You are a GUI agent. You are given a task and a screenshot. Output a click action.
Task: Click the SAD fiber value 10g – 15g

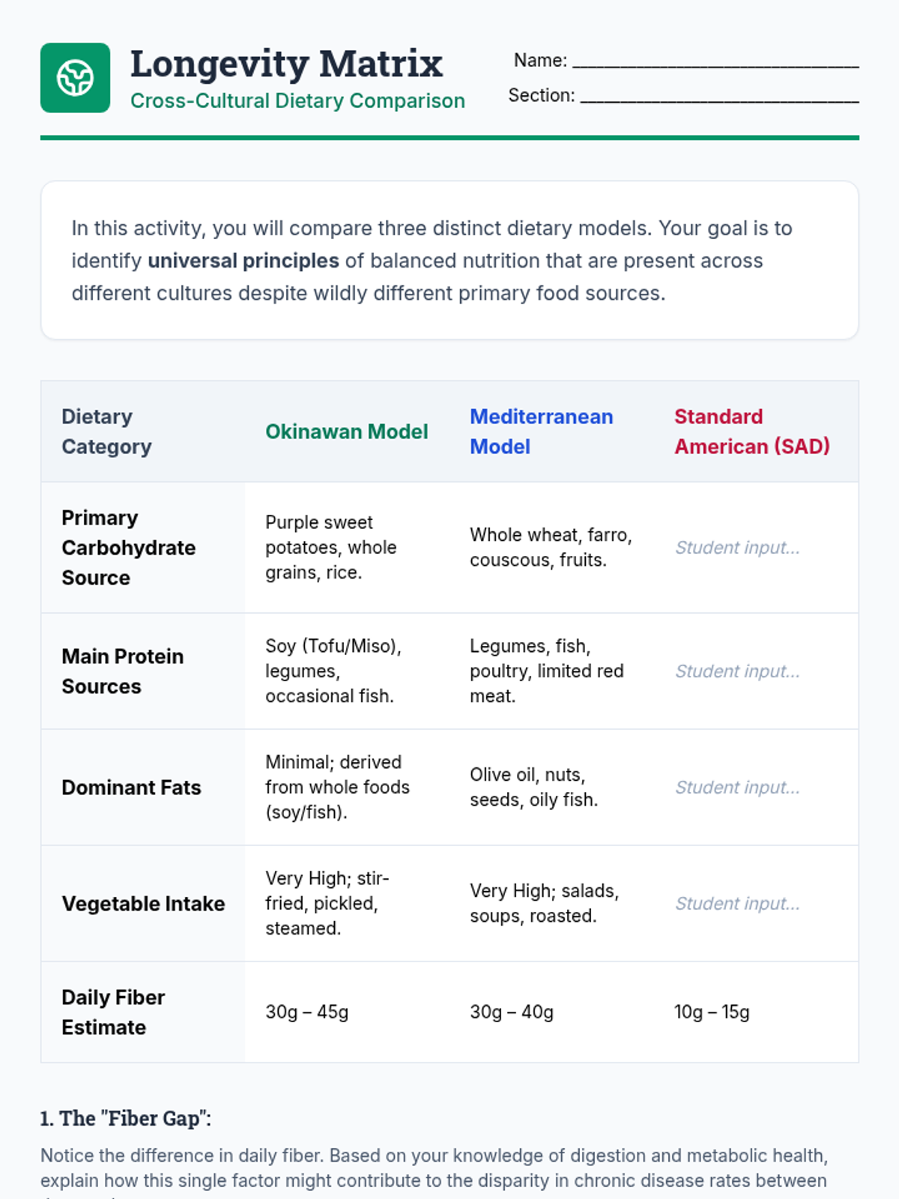click(712, 1012)
